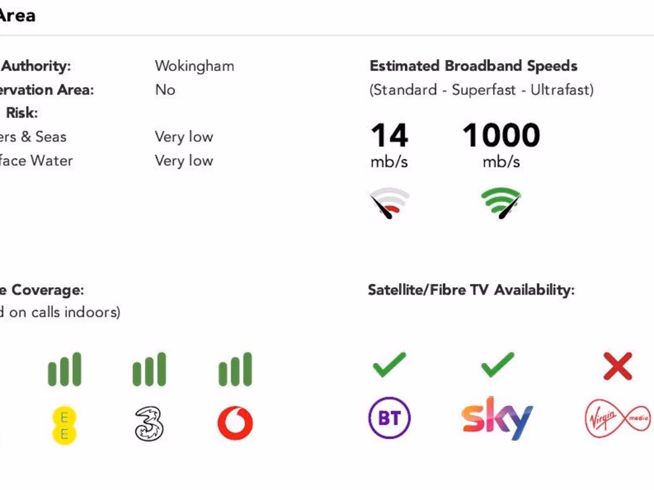Click the Surface Water 'Very low' value
The image size is (654, 490).
[184, 160]
